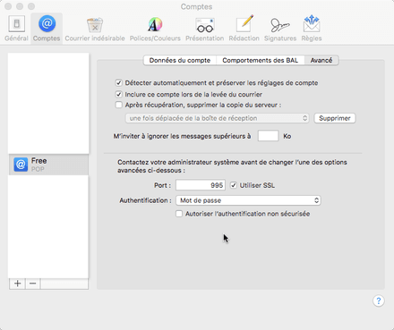Select the Comptes toolbar icon
Image resolution: width=394 pixels, height=330 pixels.
click(x=47, y=29)
